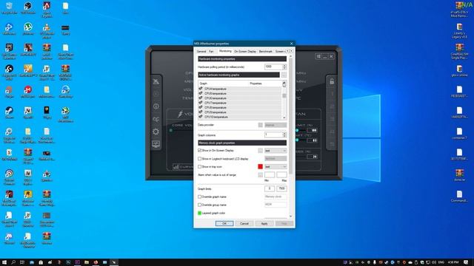Click the information icon in Afterburner sidebar
This screenshot has height=266, width=474.
pos(156,106)
